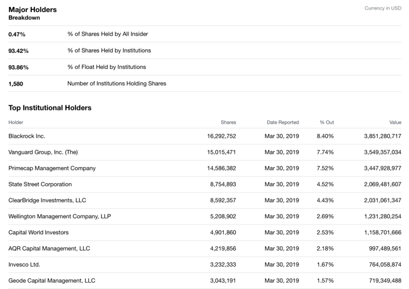Viewport: 409px width, 289px height.
Task: Select ClearBridge 4.43% out value
Action: (x=325, y=200)
